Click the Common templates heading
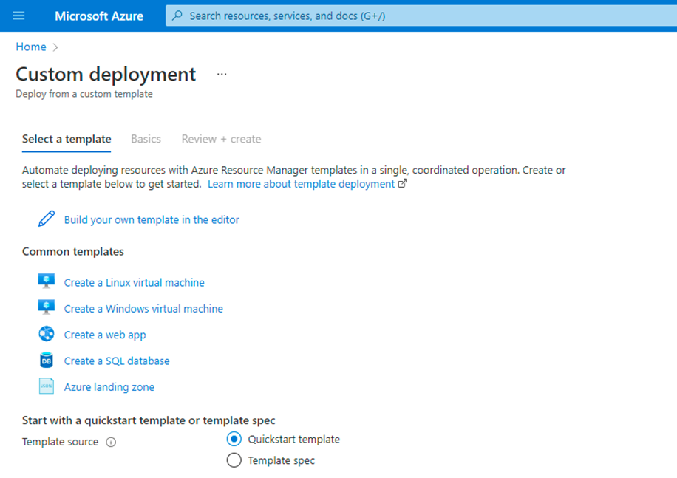Viewport: 677px width, 478px height. [x=73, y=251]
